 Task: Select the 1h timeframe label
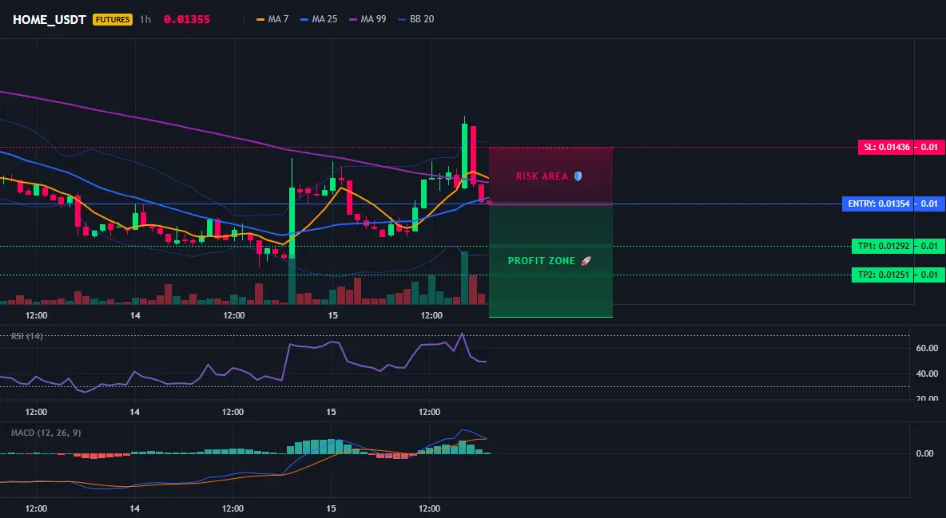(x=145, y=19)
